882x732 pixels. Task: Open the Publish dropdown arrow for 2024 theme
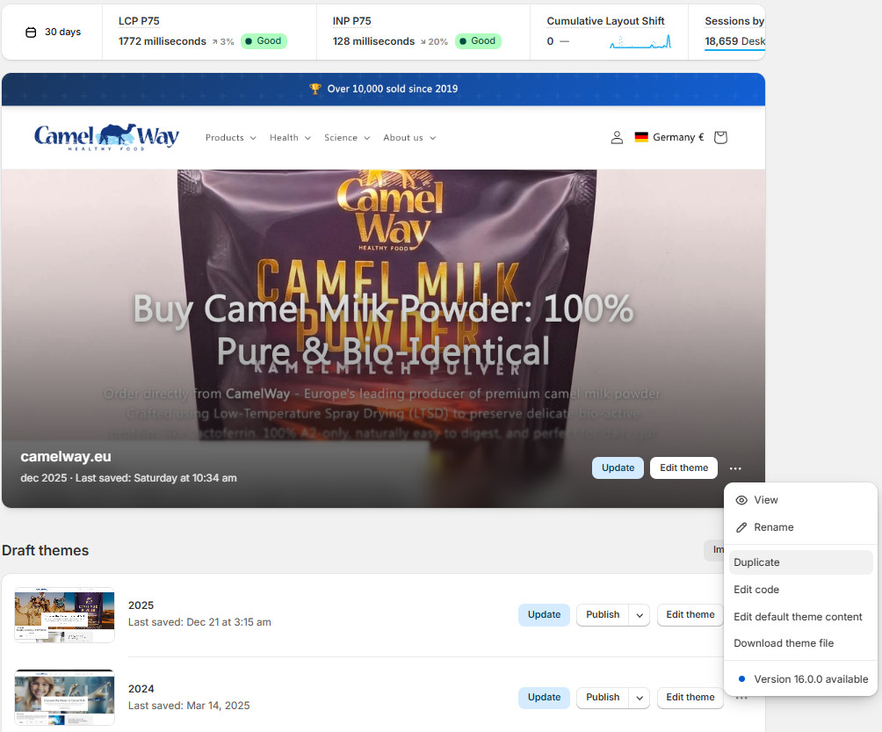[x=640, y=698]
